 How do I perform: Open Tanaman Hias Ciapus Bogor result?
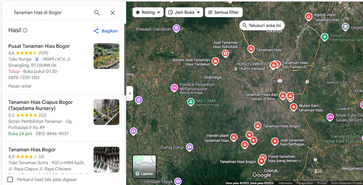point(41,105)
